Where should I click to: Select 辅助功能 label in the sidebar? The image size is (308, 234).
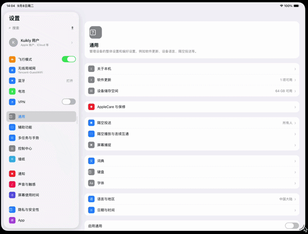tap(25, 127)
